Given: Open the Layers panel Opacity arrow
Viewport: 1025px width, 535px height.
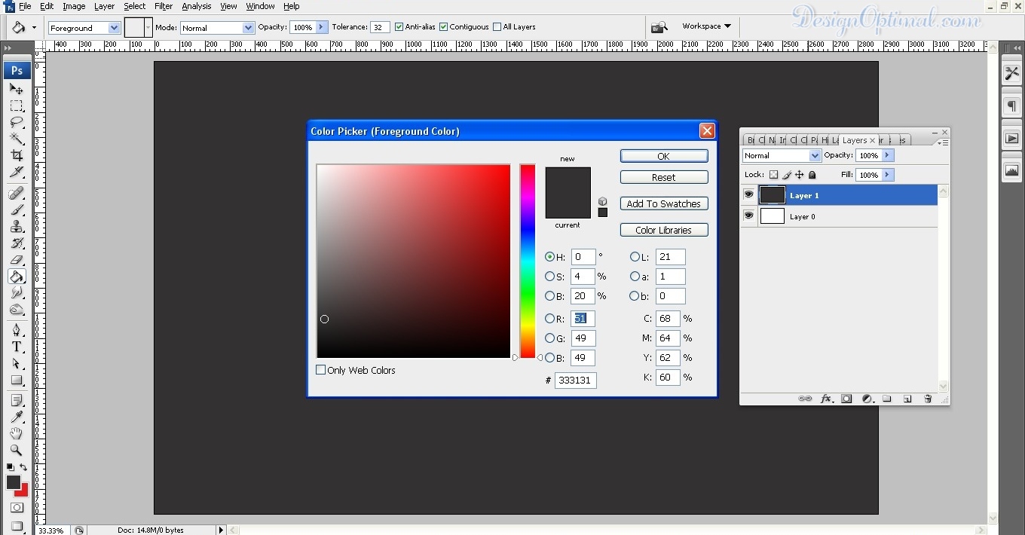Looking at the screenshot, I should (888, 155).
